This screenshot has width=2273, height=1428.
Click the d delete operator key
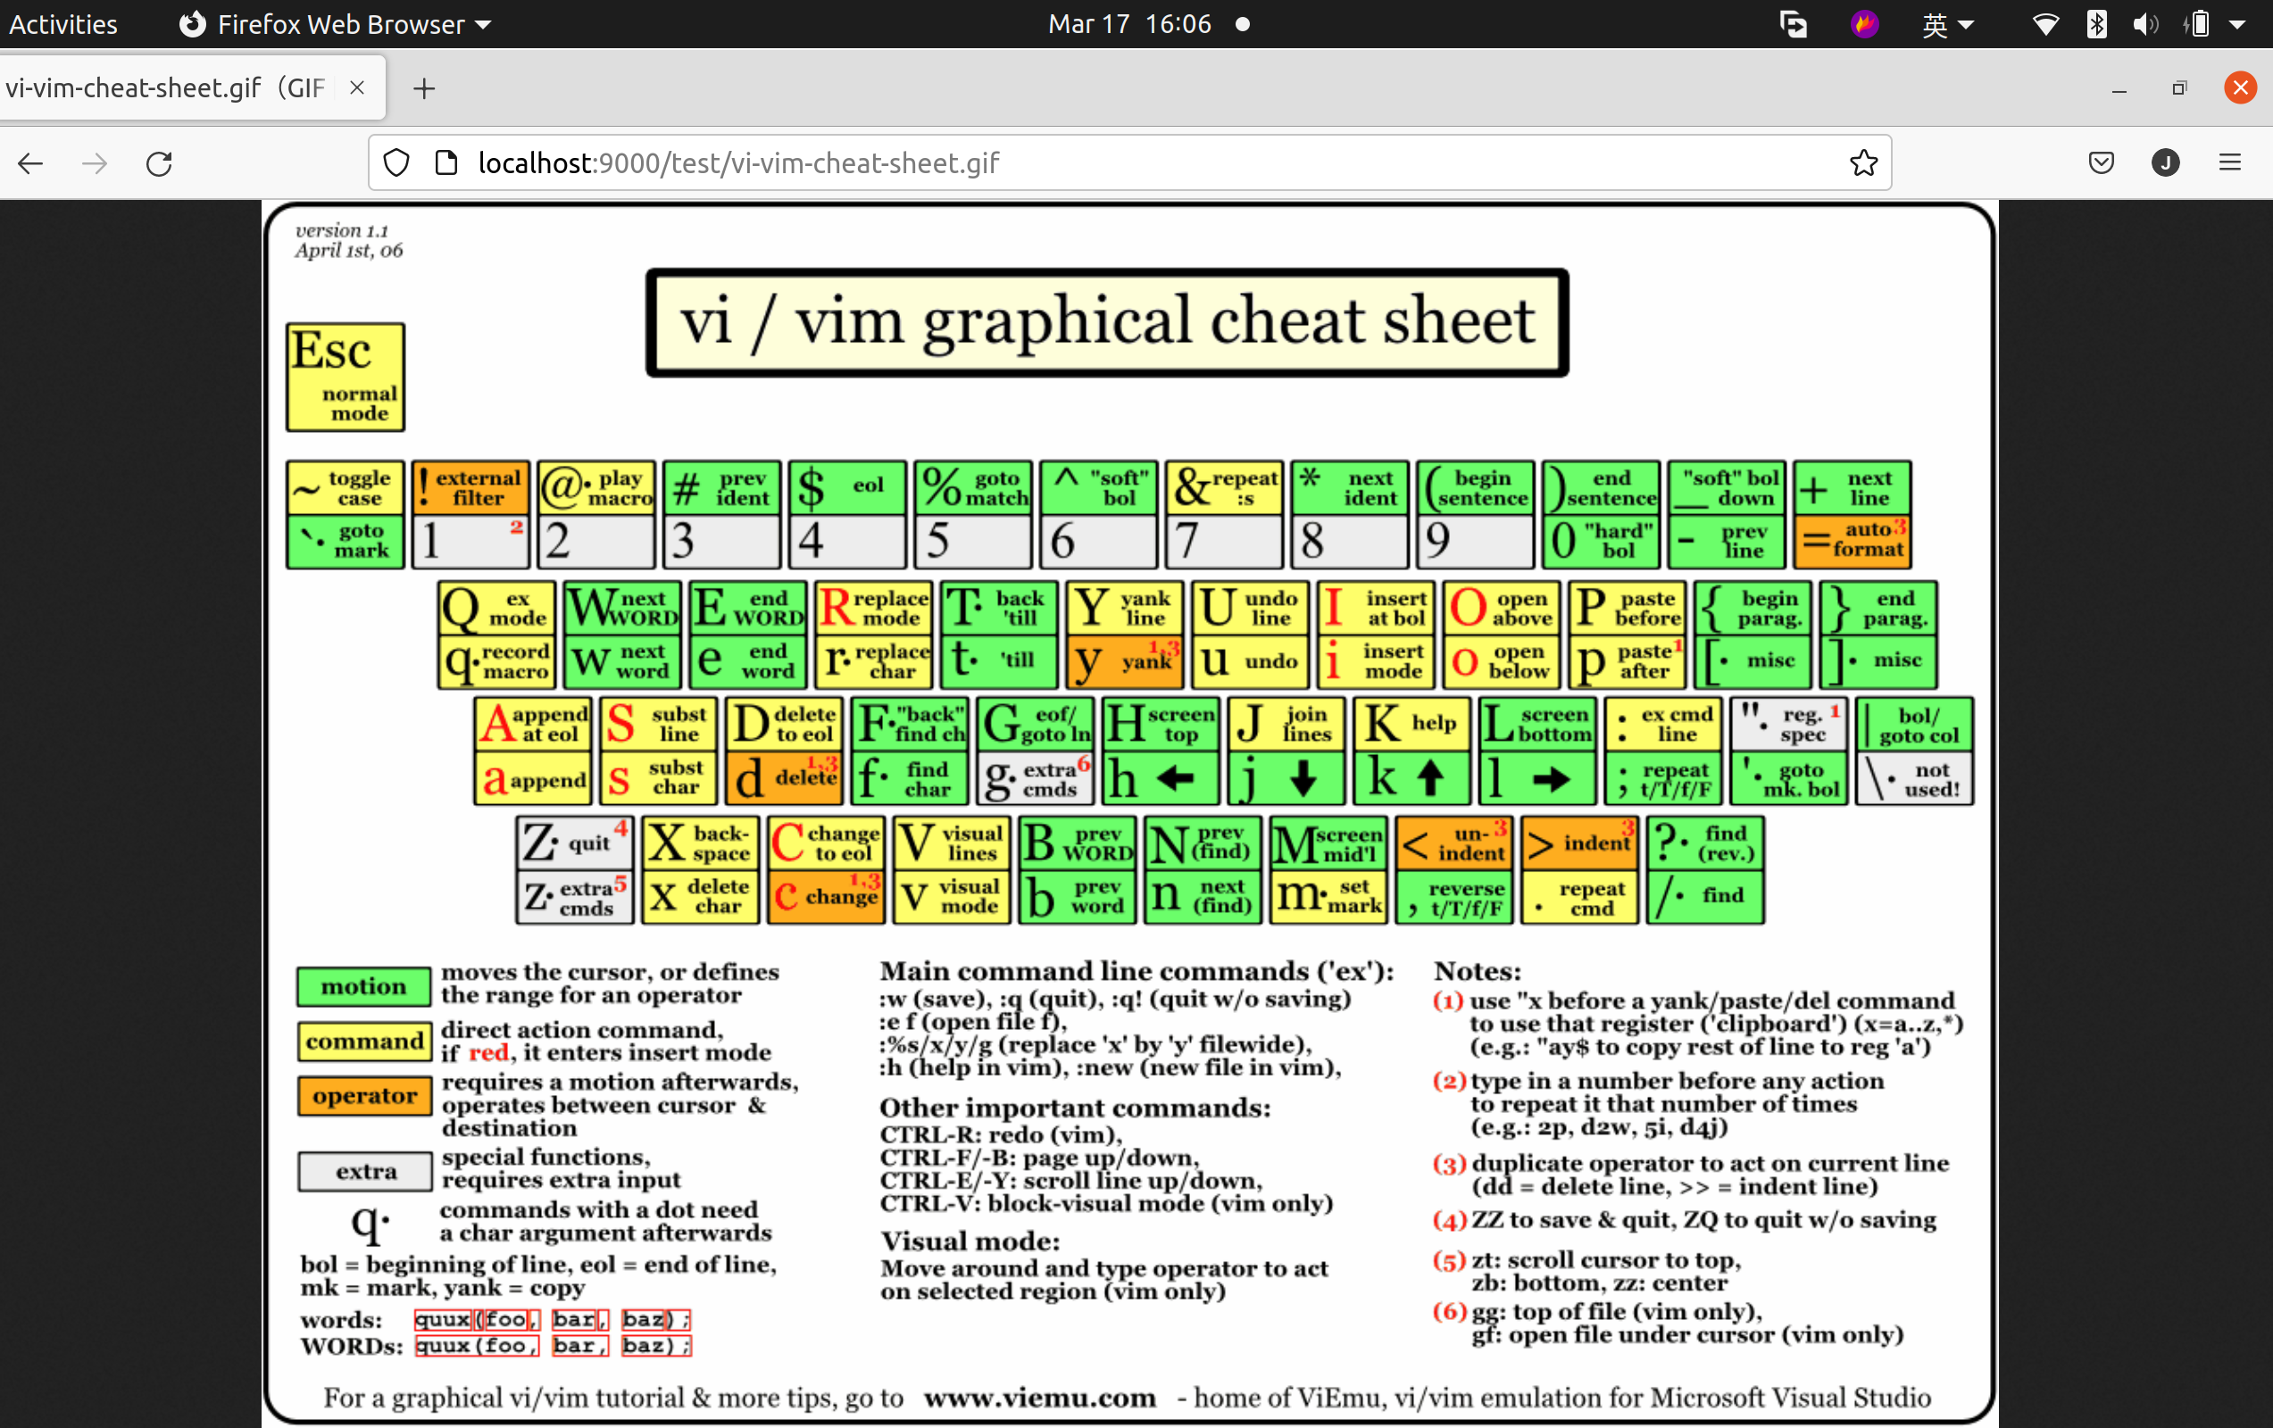click(x=785, y=777)
